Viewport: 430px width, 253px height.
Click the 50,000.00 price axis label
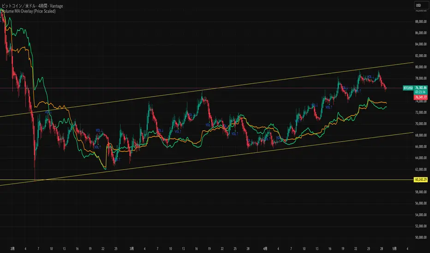(421, 237)
